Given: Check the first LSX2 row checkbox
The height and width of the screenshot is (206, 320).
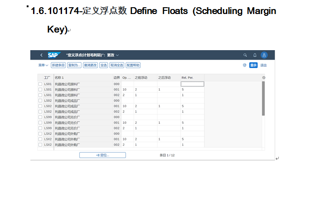Looking at the screenshot, I should tap(40, 134).
